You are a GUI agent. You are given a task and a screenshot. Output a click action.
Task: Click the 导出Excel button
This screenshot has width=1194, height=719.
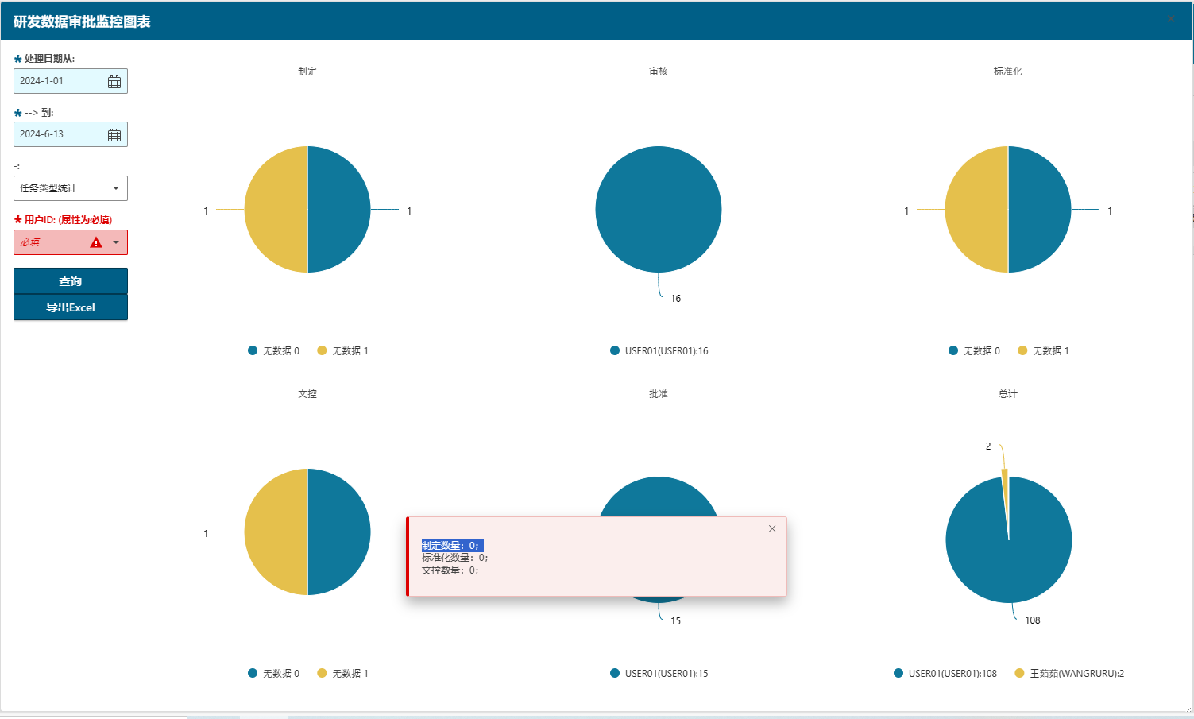point(71,307)
